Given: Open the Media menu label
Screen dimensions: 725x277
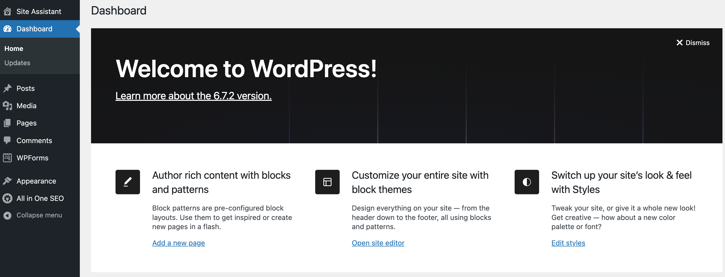Looking at the screenshot, I should 27,106.
